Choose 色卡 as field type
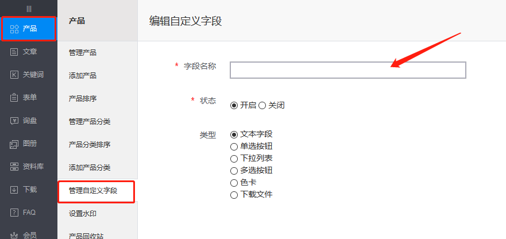The height and width of the screenshot is (239, 506). point(234,183)
